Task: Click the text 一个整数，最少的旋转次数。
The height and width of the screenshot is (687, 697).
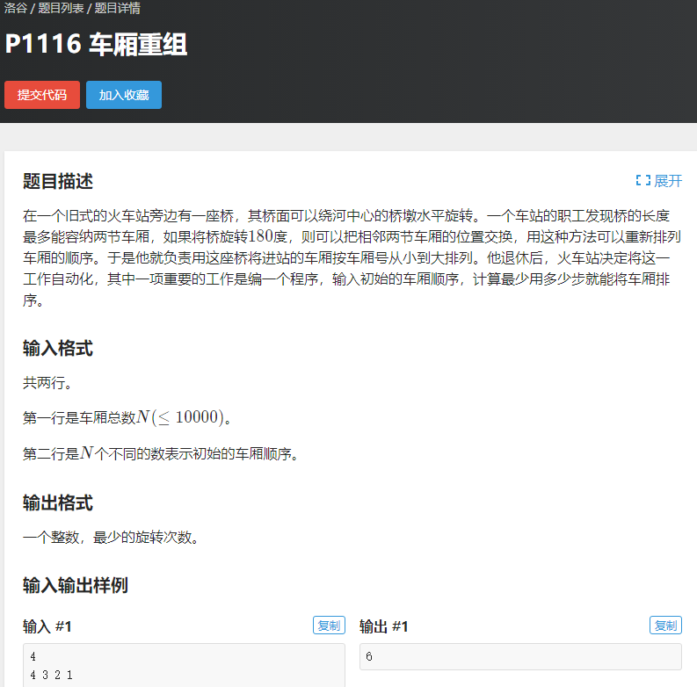Action: [111, 538]
